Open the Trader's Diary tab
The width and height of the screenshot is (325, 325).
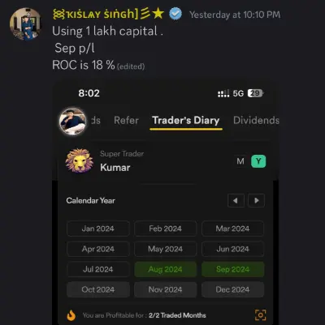pos(186,121)
